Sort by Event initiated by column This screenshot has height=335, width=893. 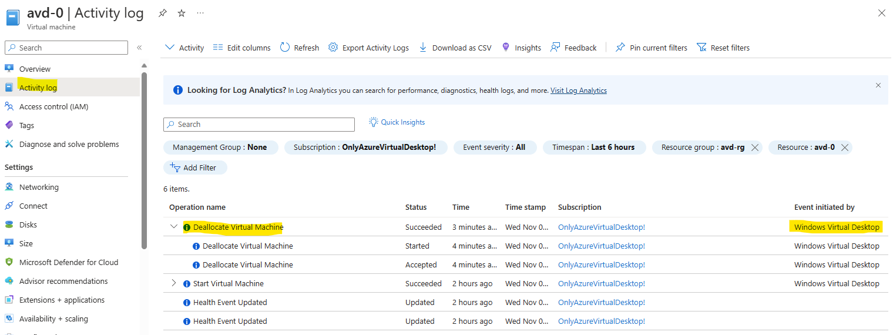tap(824, 207)
